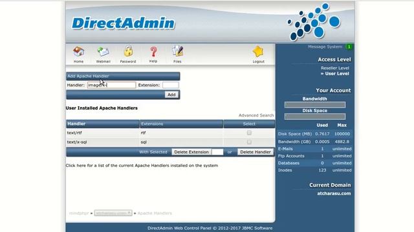This screenshot has width=414, height=232.
Task: Open current Apache Handlers list link
Action: 142,166
